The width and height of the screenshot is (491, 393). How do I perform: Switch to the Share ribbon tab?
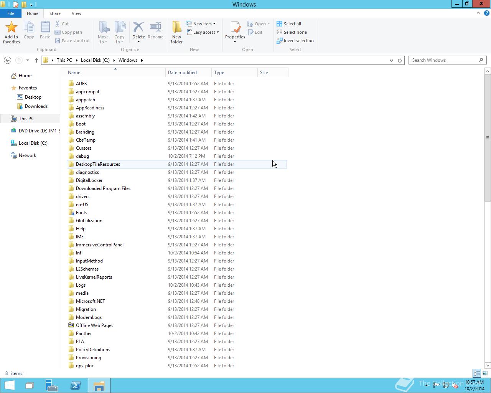pyautogui.click(x=55, y=13)
